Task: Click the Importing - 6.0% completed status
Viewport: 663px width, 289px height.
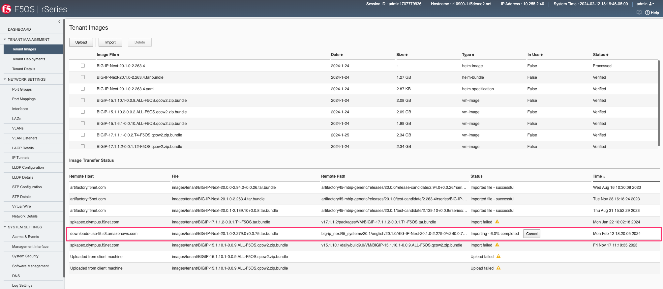Action: [495, 234]
